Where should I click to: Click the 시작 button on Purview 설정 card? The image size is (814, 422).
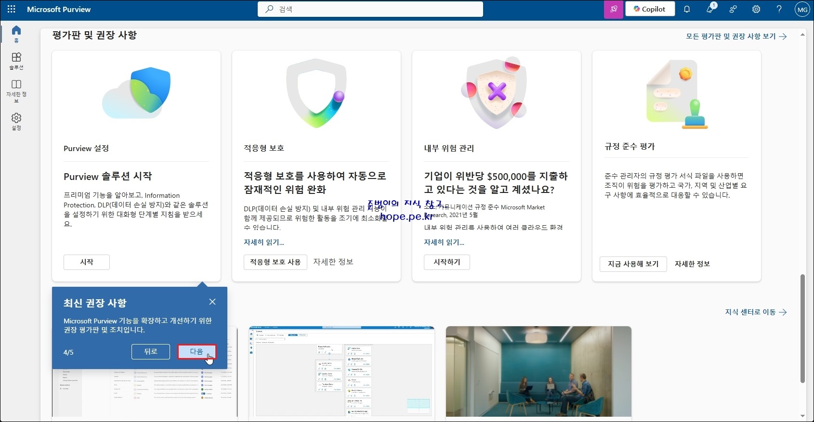point(87,262)
